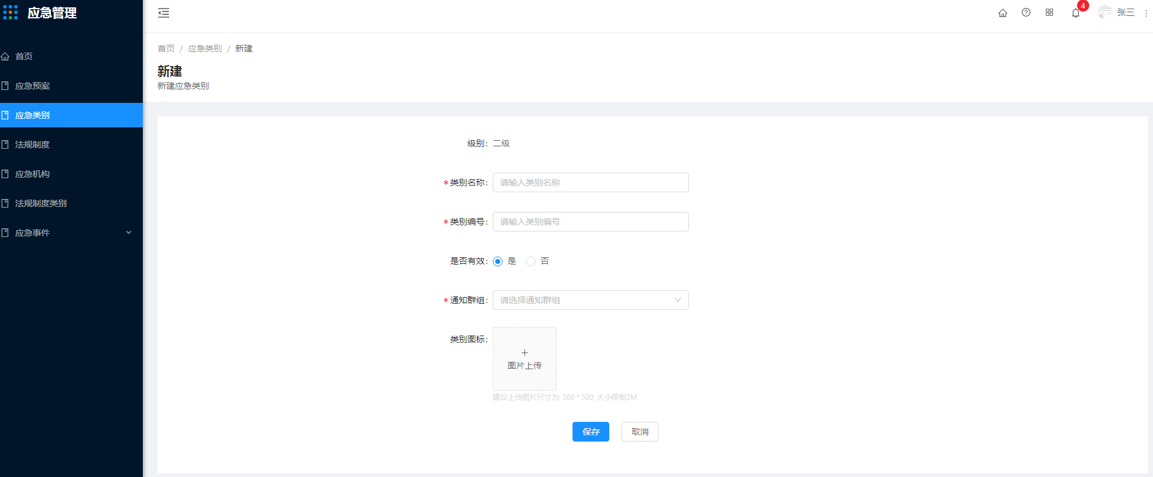Image resolution: width=1153 pixels, height=477 pixels.
Task: Click the 保存 button
Action: point(591,432)
